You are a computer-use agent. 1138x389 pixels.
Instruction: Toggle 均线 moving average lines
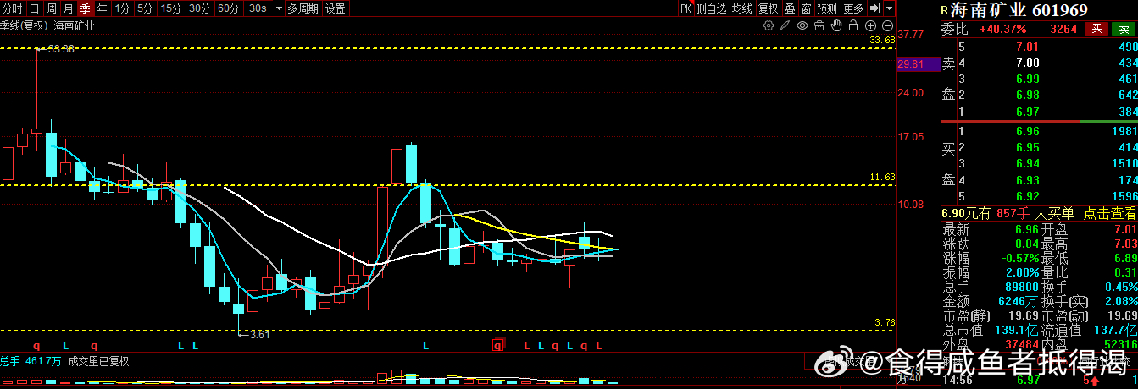click(742, 8)
